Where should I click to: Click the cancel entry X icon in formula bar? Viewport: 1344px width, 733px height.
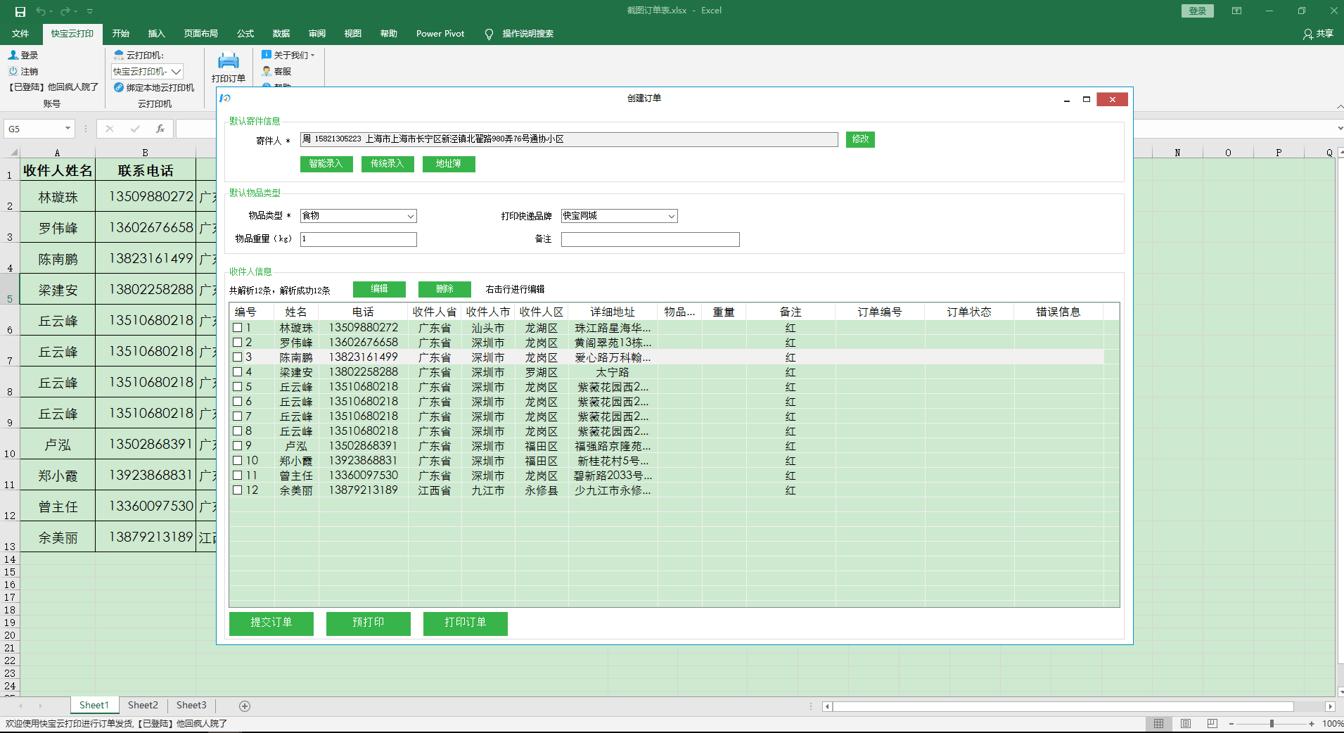110,129
